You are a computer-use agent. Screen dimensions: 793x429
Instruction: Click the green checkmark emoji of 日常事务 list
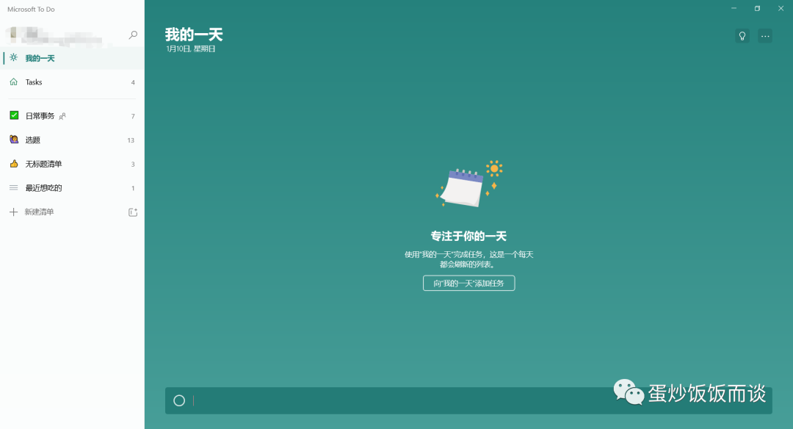tap(13, 115)
